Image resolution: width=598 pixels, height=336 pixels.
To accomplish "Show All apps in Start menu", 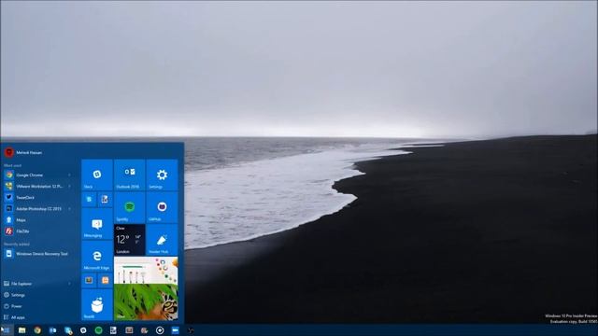I will (x=37, y=317).
